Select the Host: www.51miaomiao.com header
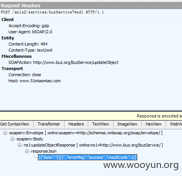The image size is (182, 176). coord(34,81)
